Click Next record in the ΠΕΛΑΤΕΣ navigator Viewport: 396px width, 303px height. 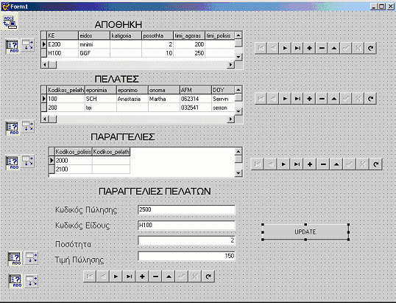[x=285, y=99]
